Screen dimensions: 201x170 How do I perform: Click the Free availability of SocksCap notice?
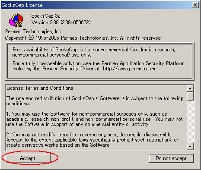click(94, 52)
